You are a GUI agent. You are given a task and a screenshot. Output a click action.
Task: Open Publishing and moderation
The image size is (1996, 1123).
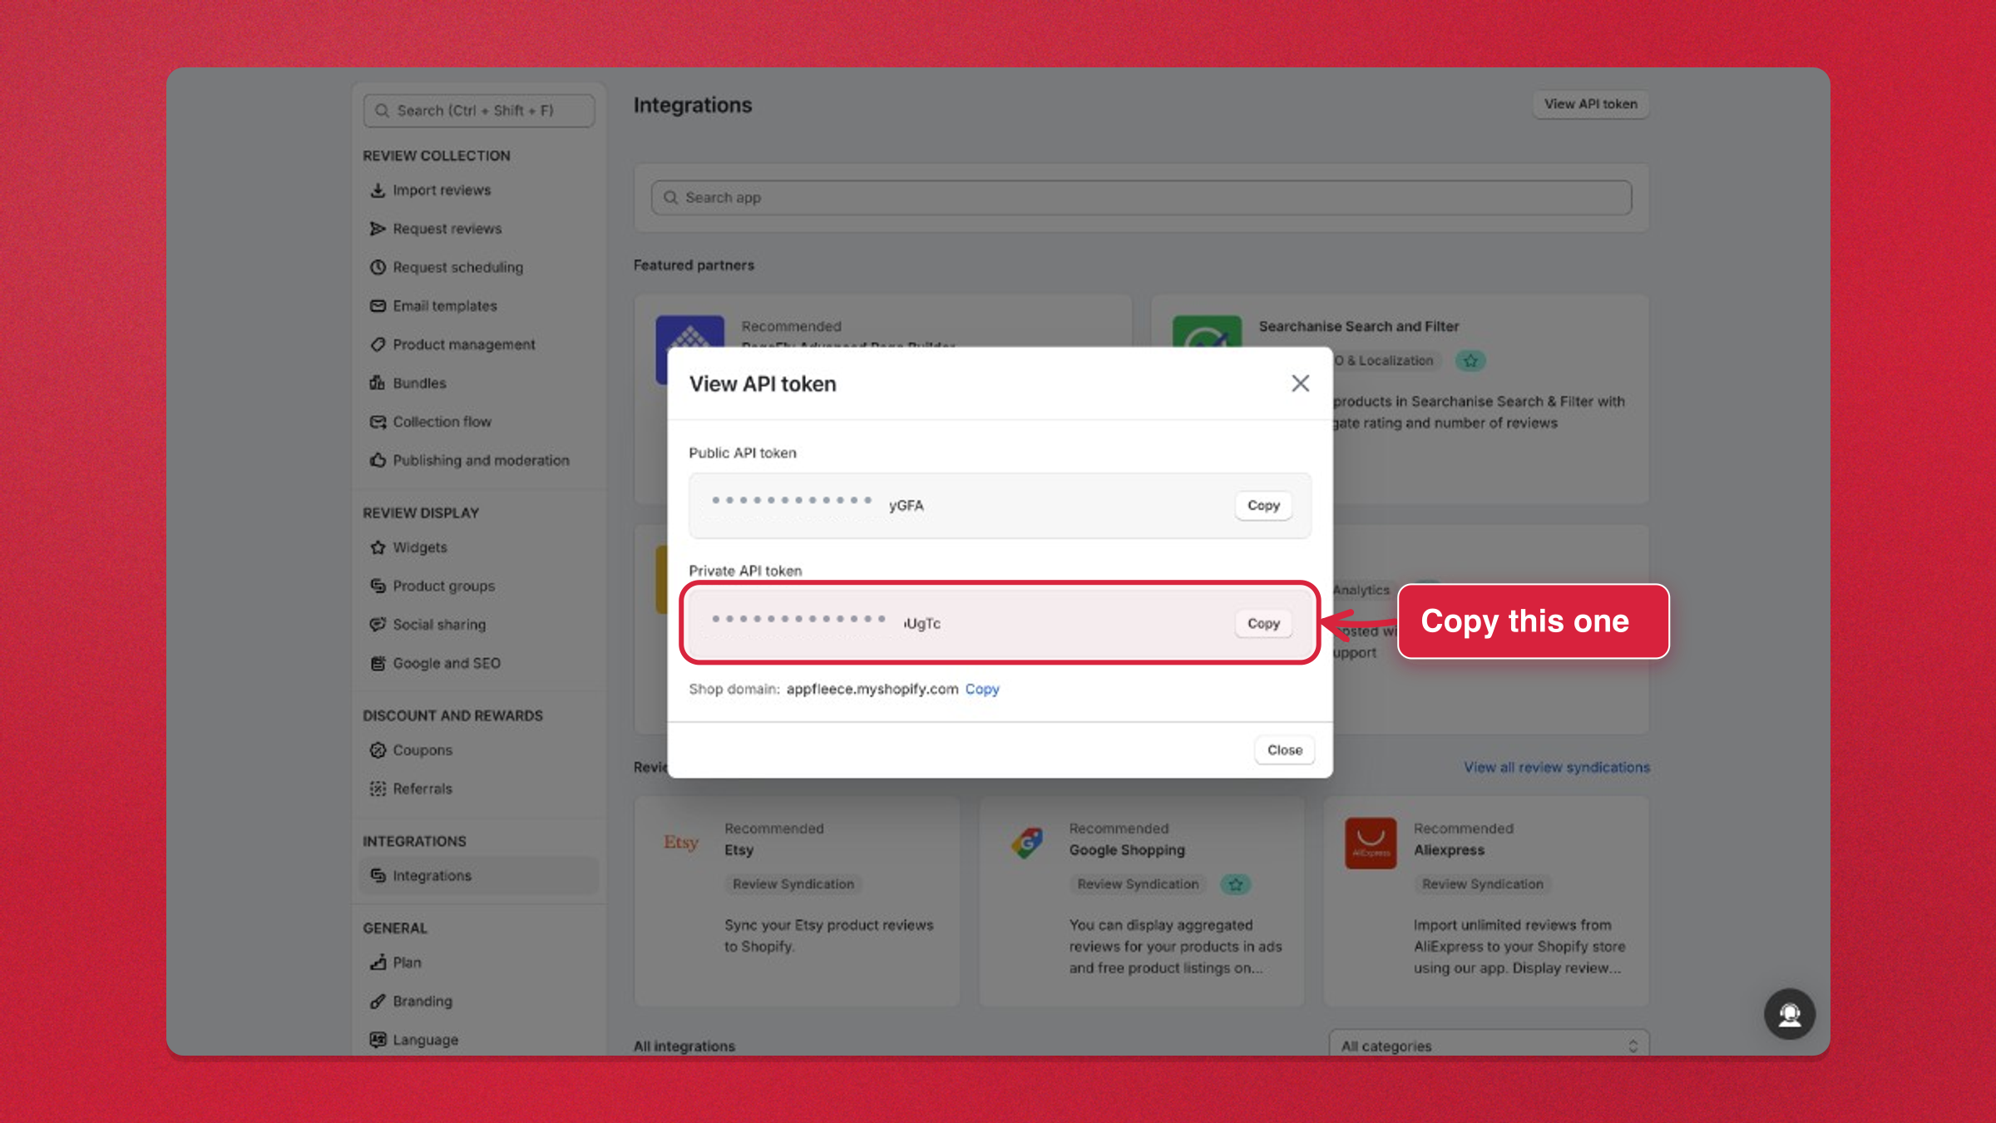click(x=482, y=460)
